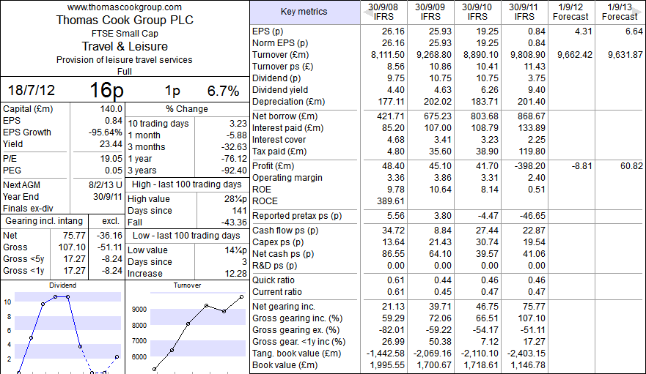Click the '6.7%' price change value
The image size is (646, 374).
[223, 91]
